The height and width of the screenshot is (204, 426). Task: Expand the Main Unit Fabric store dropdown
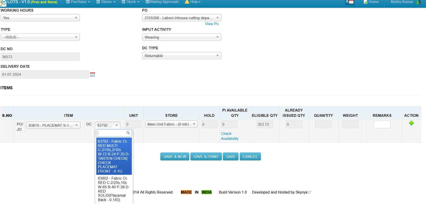pyautogui.click(x=171, y=124)
